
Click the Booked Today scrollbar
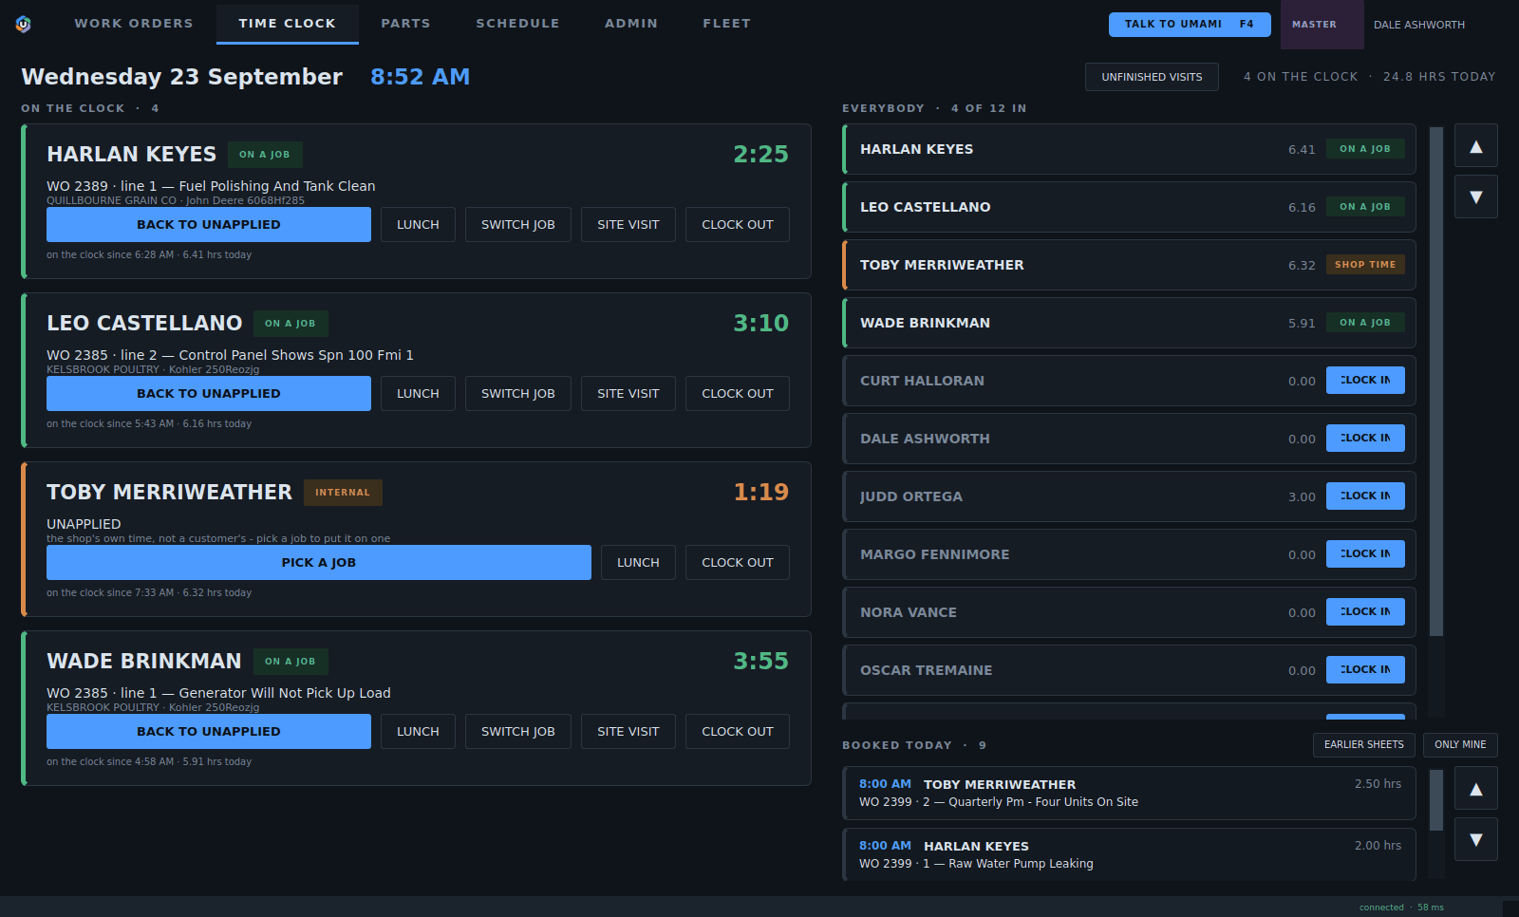[1436, 800]
